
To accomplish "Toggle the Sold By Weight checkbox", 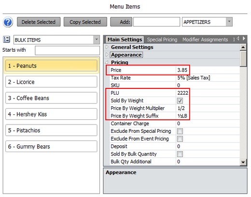I will pyautogui.click(x=180, y=101).
